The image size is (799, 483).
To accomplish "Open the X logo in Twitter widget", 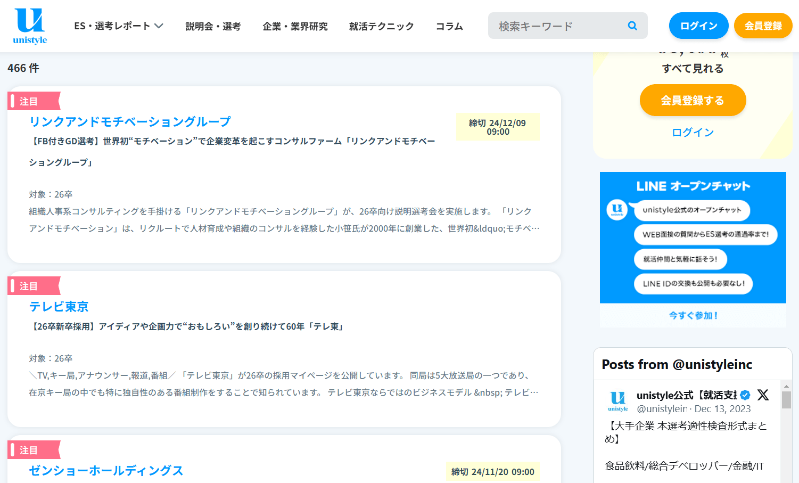I will click(763, 395).
